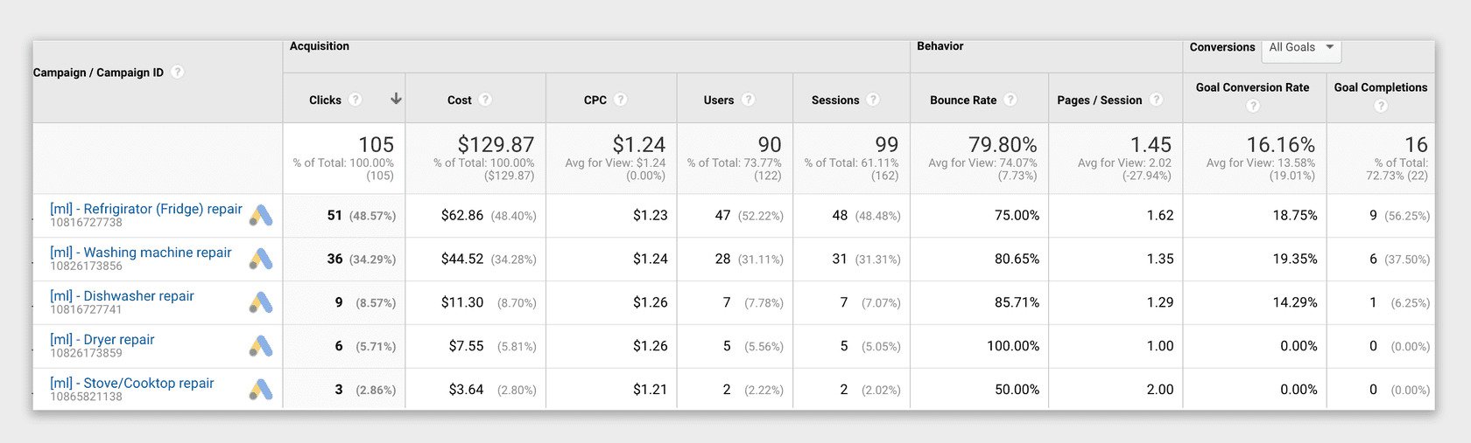Image resolution: width=1471 pixels, height=443 pixels.
Task: Select the Conversions section tab
Action: (x=1221, y=47)
